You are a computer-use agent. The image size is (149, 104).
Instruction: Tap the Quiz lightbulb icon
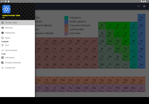tap(3, 45)
